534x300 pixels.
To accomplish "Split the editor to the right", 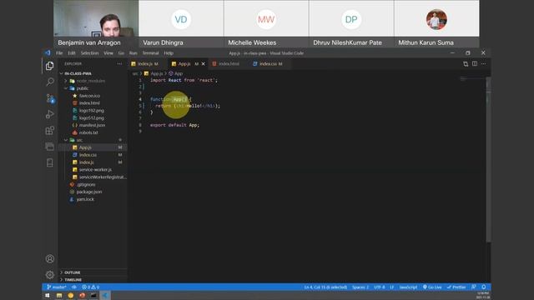I will click(x=475, y=63).
